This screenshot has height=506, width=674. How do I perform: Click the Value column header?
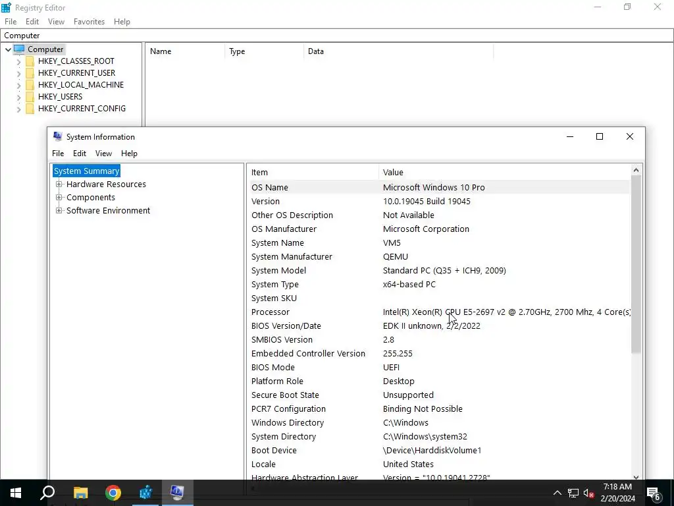(505, 172)
